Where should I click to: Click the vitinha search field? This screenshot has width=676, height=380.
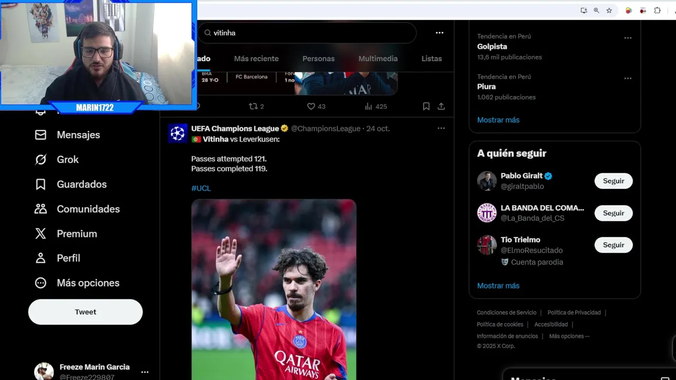tap(307, 33)
